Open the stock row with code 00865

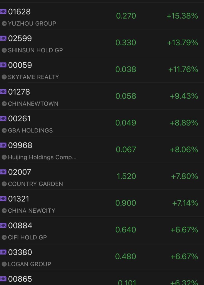pyautogui.click(x=102, y=277)
